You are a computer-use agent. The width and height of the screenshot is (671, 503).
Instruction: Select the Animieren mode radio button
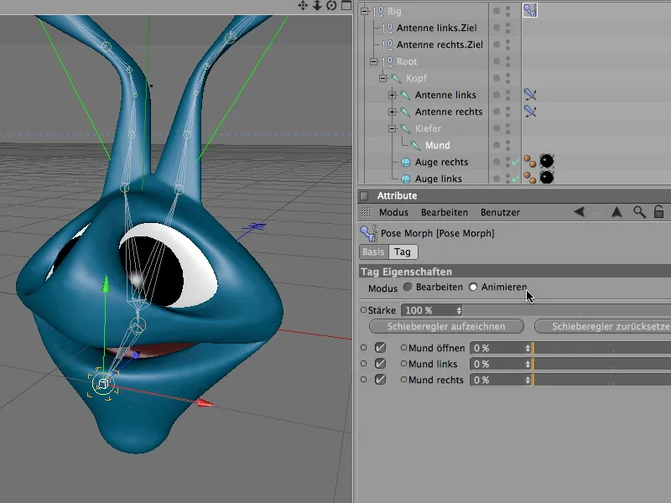coord(473,287)
